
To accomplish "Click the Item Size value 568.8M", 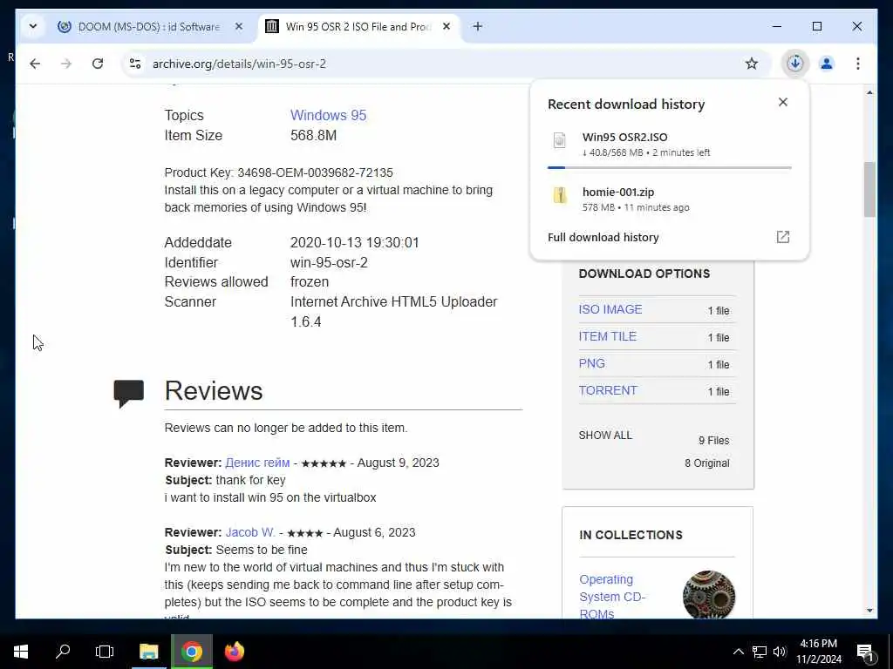I will (313, 135).
